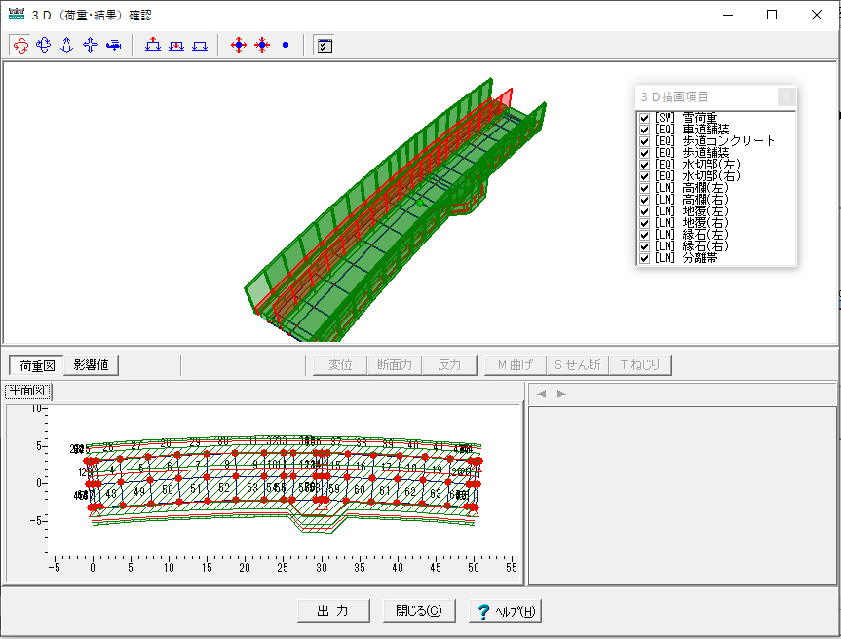Uncheck the [LN] 地覆(左) checkbox
The width and height of the screenshot is (841, 639).
(645, 211)
